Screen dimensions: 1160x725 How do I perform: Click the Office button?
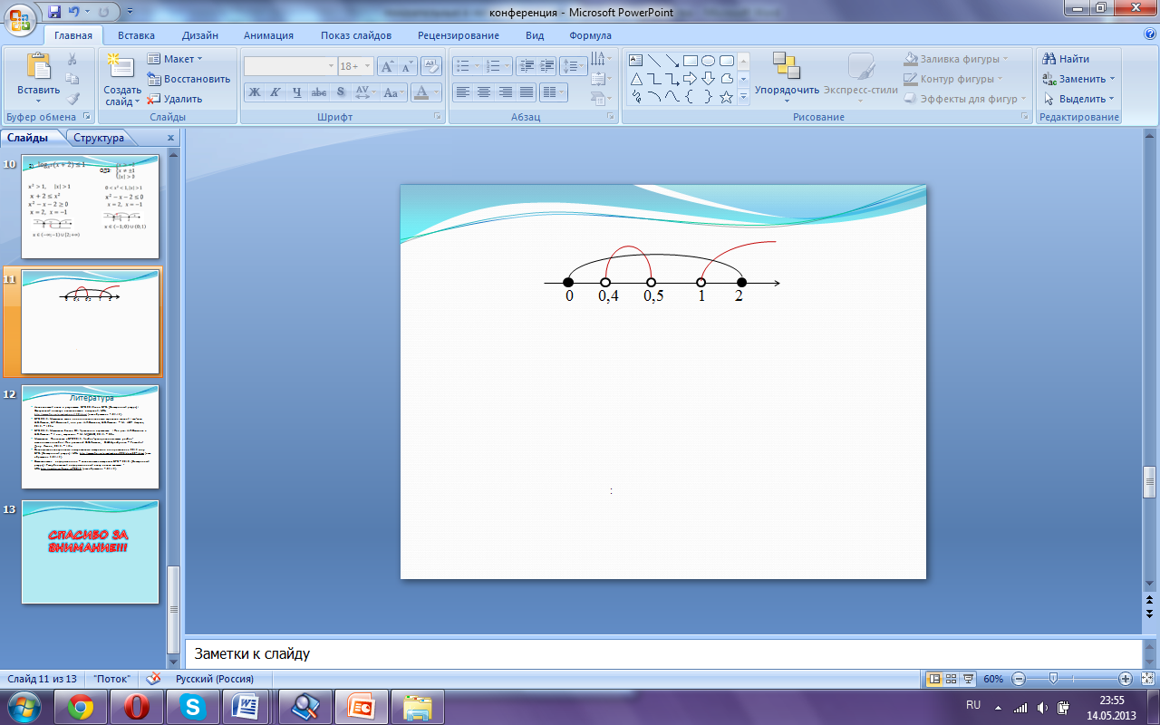point(20,18)
